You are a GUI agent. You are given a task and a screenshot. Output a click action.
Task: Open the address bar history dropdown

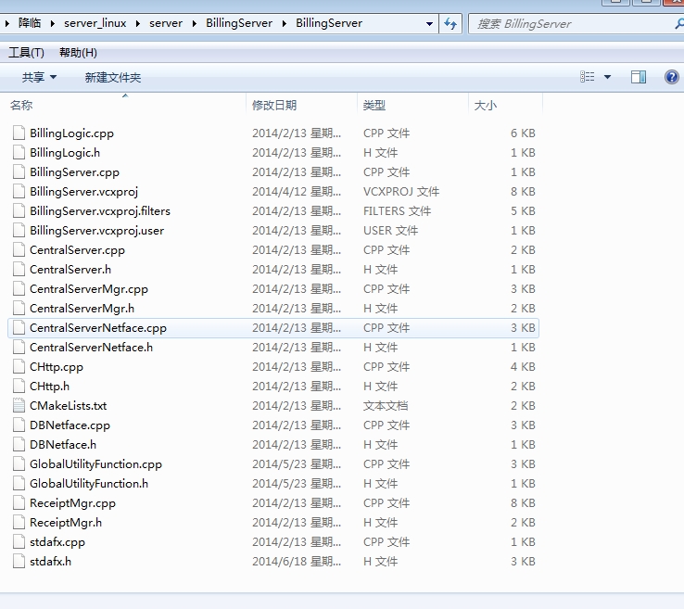tap(430, 23)
